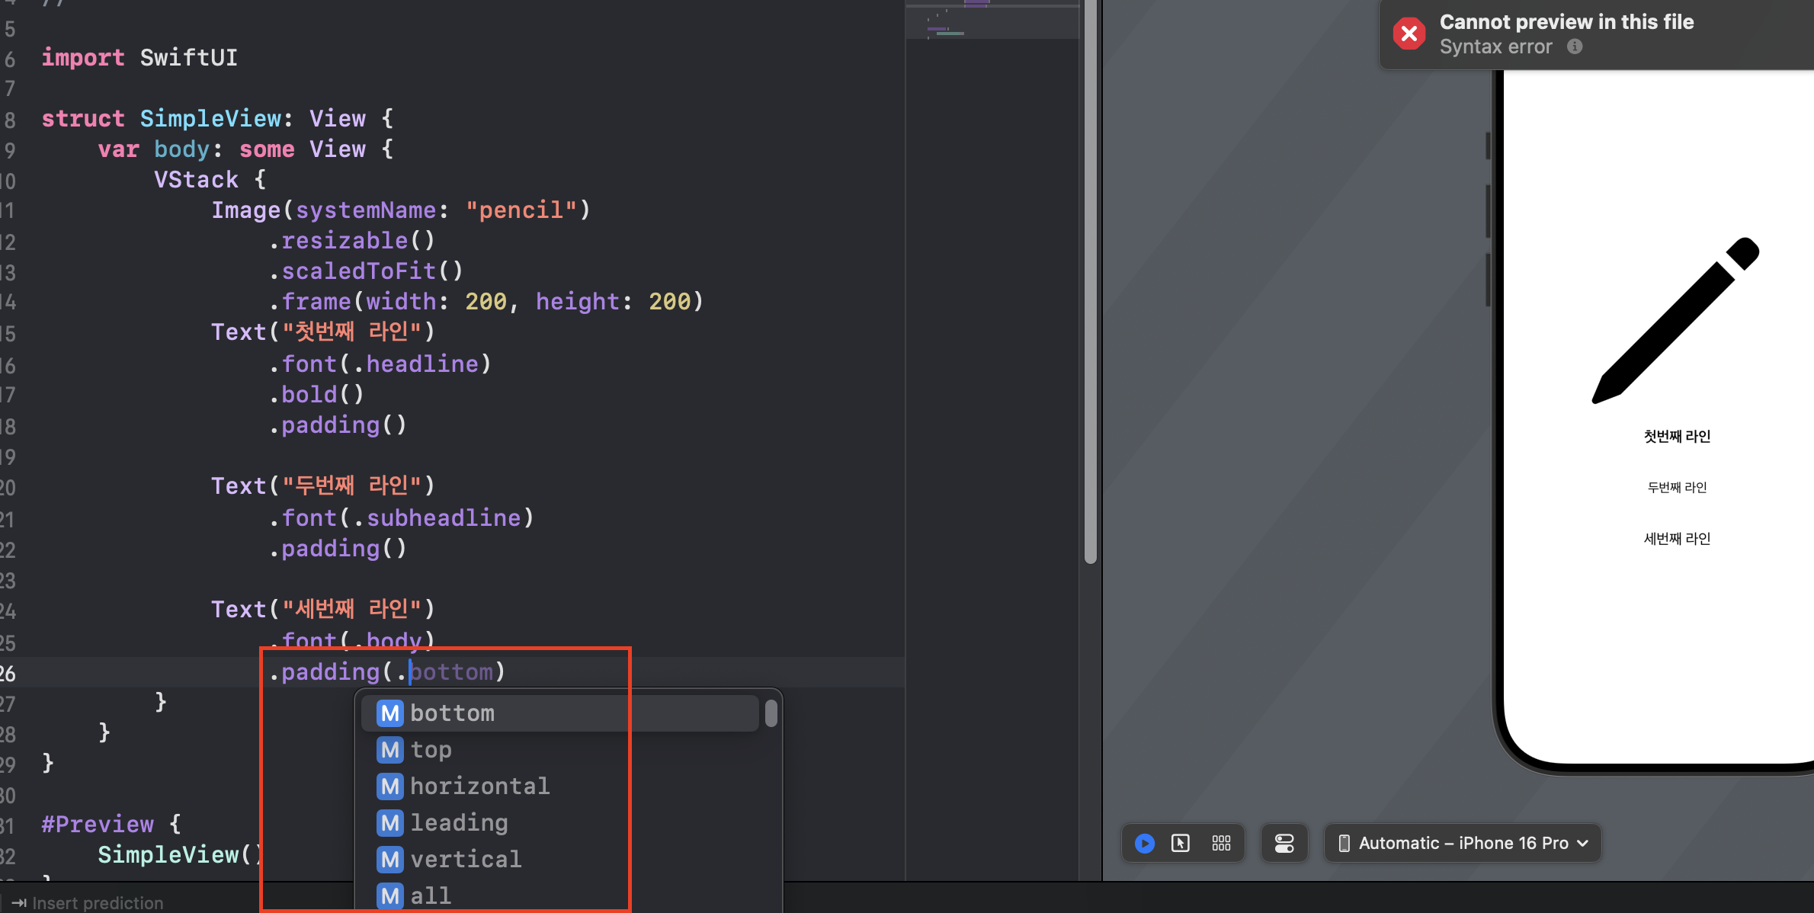Start the Live preview mode button

point(1144,843)
